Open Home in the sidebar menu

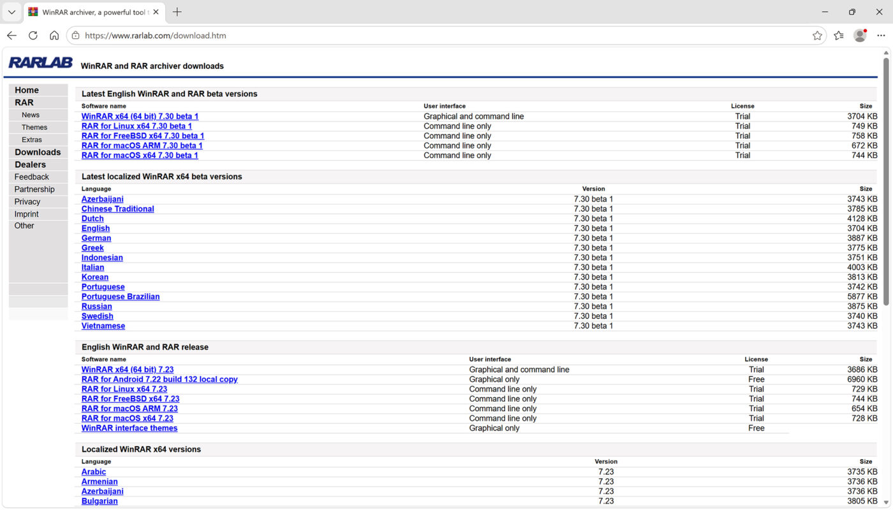[x=27, y=90]
